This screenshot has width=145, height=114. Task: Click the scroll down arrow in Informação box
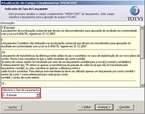[x=142, y=85]
